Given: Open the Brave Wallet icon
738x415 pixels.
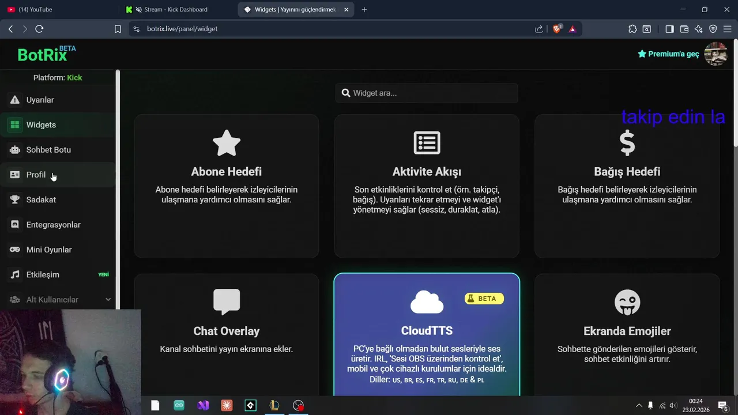Looking at the screenshot, I should pyautogui.click(x=684, y=29).
